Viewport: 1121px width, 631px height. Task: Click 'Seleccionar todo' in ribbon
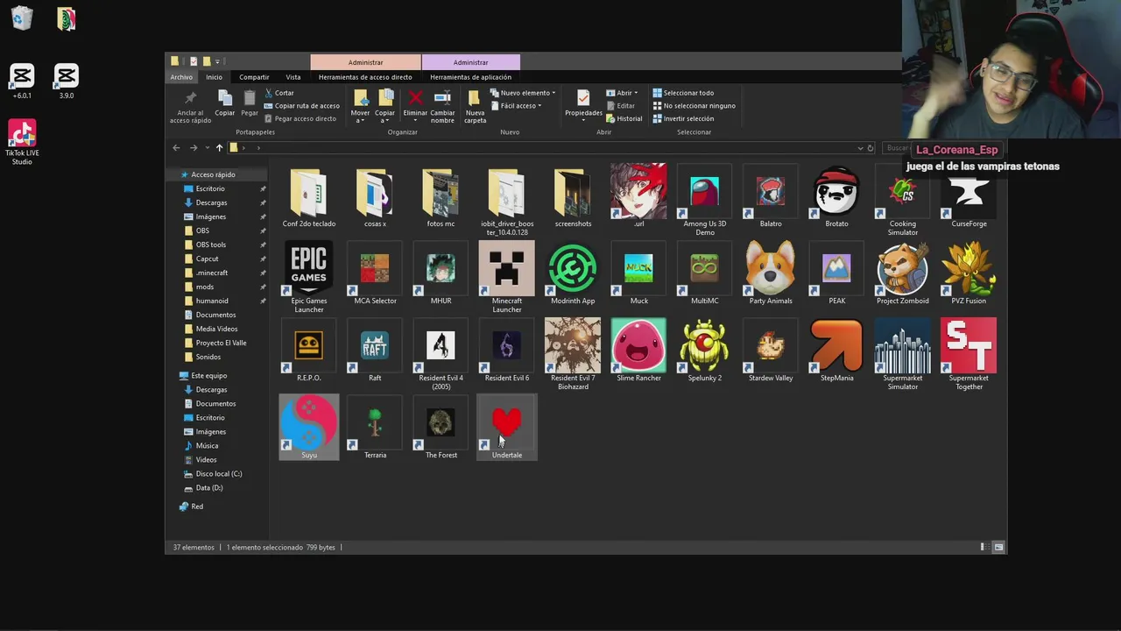[682, 93]
